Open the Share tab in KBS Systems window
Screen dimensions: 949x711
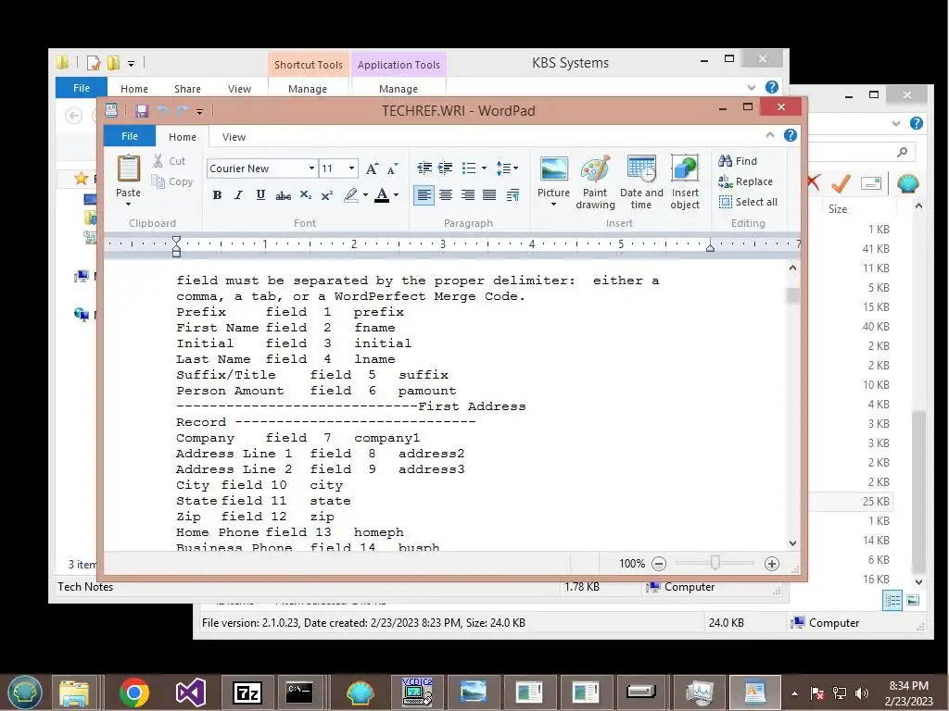click(x=187, y=89)
